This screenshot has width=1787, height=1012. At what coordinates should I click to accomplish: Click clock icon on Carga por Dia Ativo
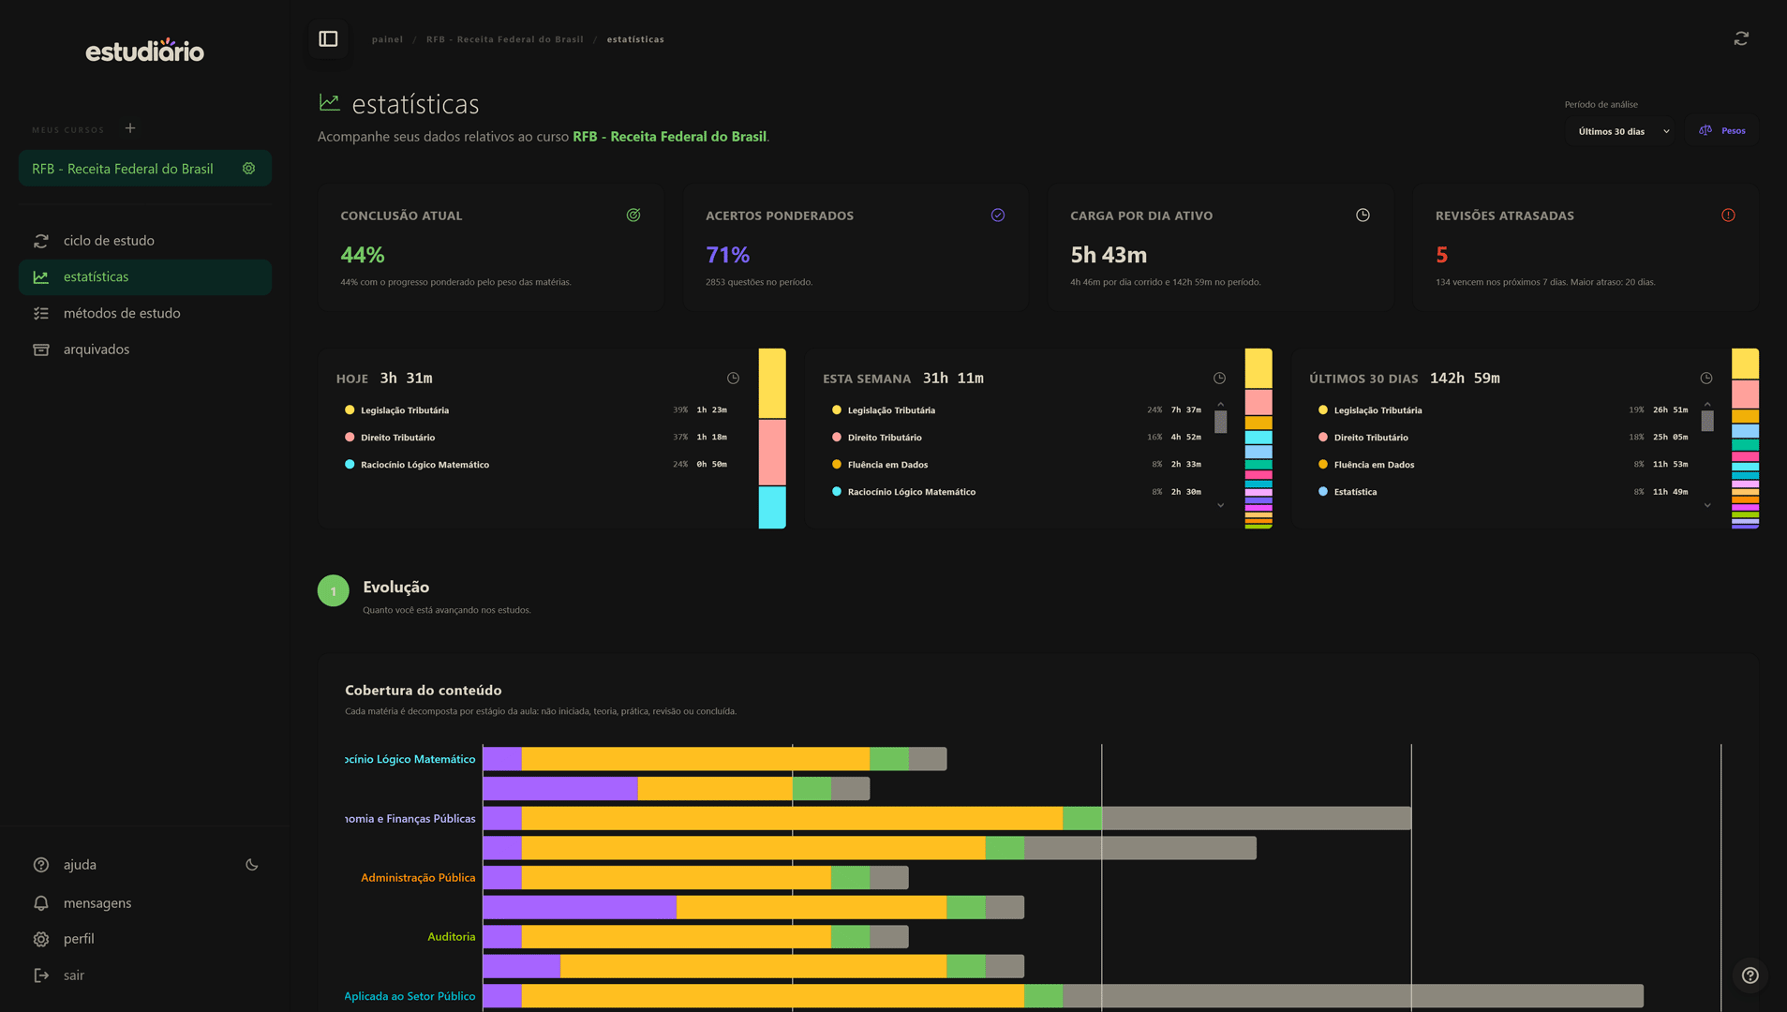coord(1363,216)
